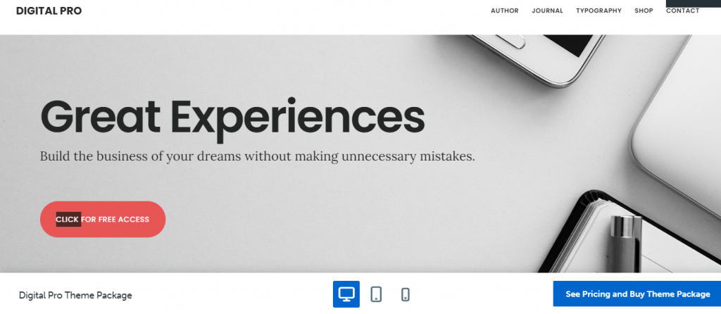Viewport: 721px width, 314px height.
Task: Click the 'Build the business' subtitle text
Action: click(258, 156)
